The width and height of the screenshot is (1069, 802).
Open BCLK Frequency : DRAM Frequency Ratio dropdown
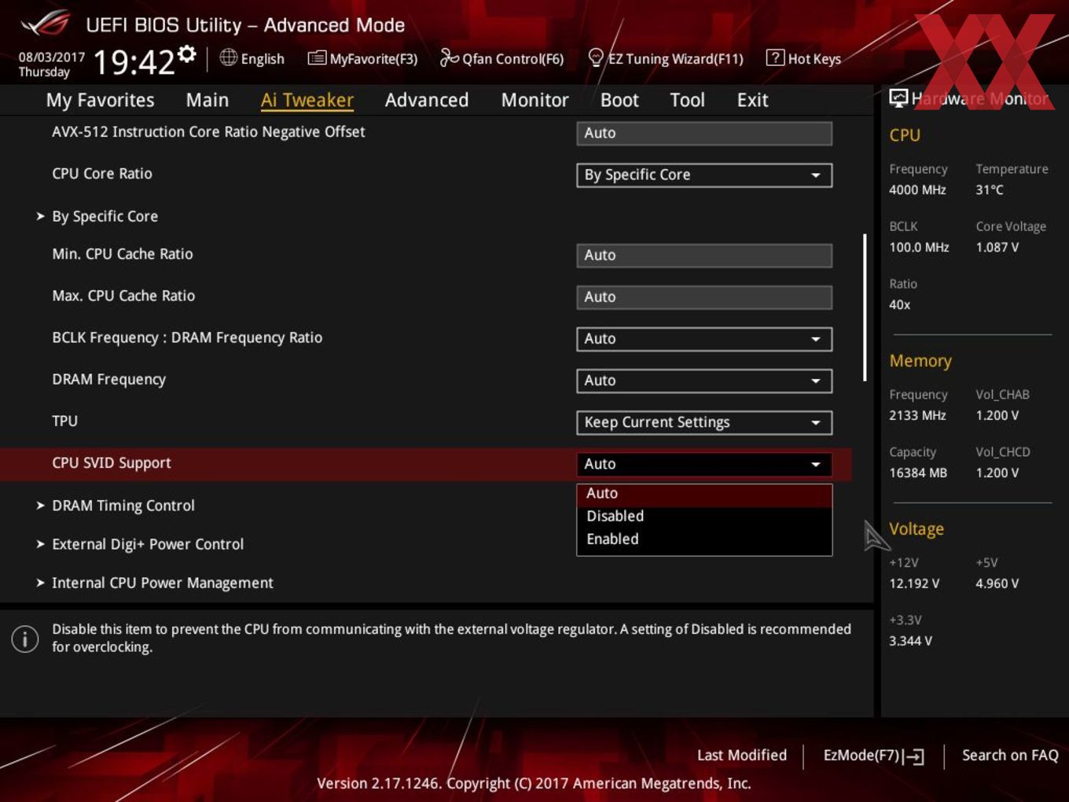click(704, 339)
